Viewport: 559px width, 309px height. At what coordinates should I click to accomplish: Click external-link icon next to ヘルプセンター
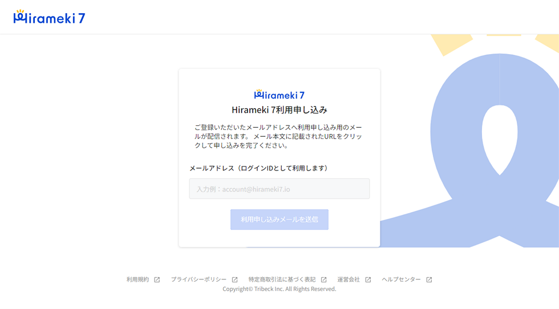(429, 280)
